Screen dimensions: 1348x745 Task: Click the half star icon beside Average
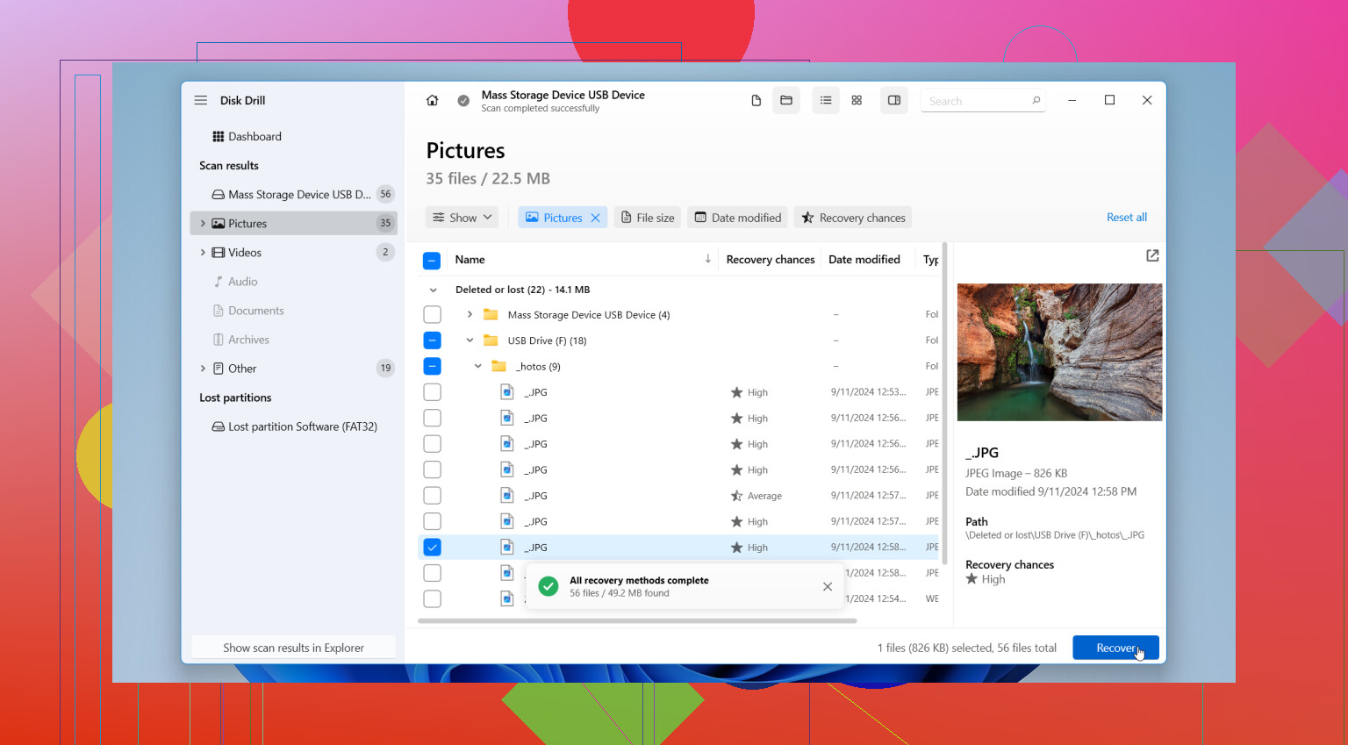tap(737, 496)
